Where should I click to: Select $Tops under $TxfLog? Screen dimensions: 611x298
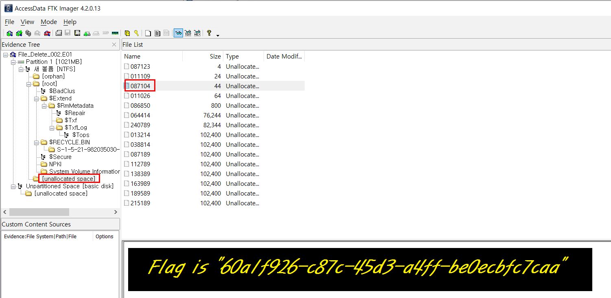click(81, 135)
